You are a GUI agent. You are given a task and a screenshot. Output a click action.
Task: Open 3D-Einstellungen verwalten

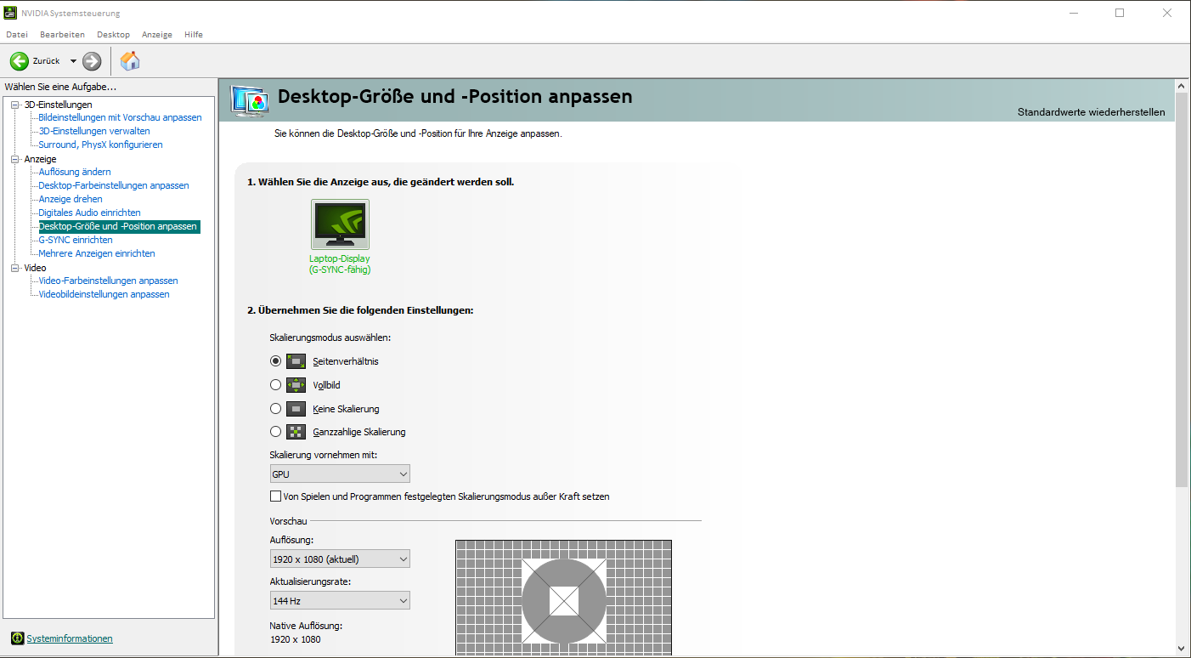94,131
